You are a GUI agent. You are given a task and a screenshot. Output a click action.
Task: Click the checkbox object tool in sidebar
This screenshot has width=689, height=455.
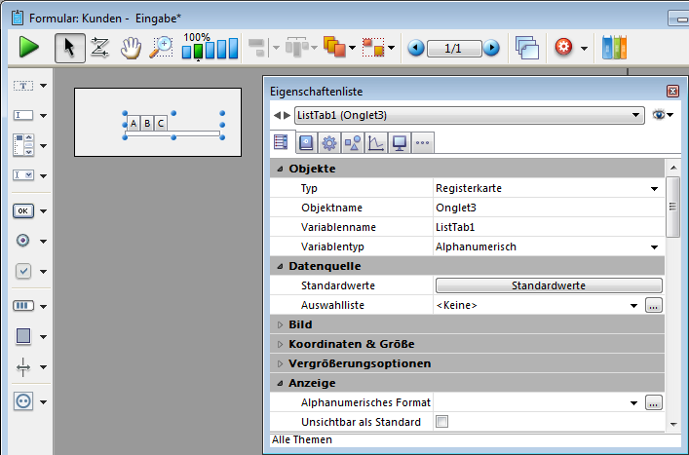[23, 272]
